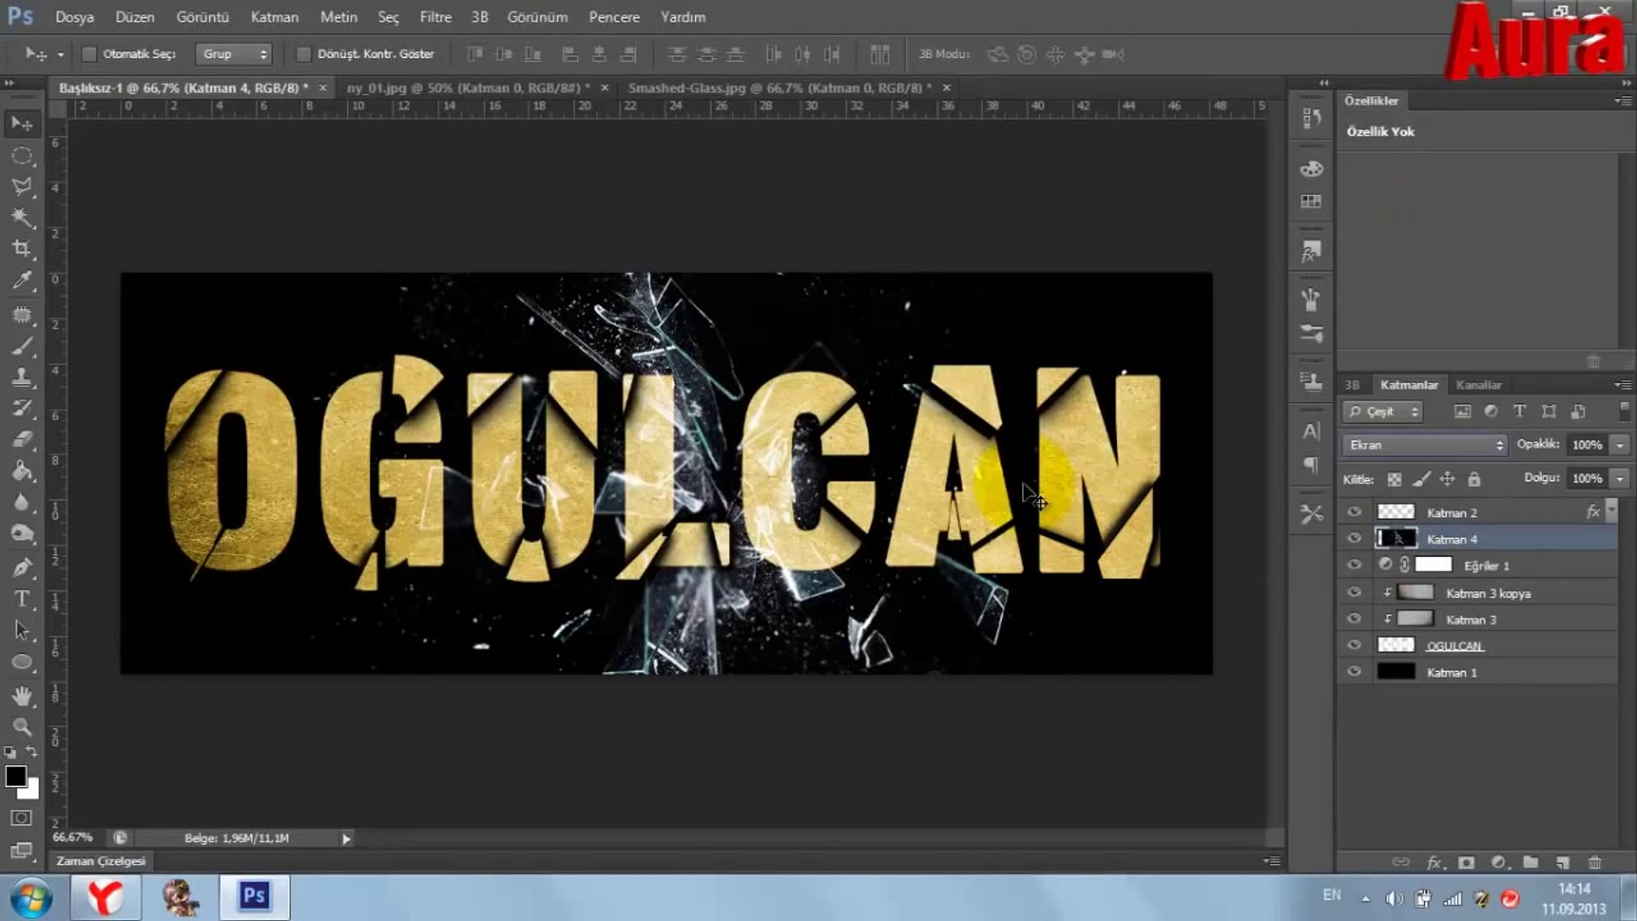This screenshot has height=921, width=1637.
Task: Select the Hand tool
Action: pos(22,696)
